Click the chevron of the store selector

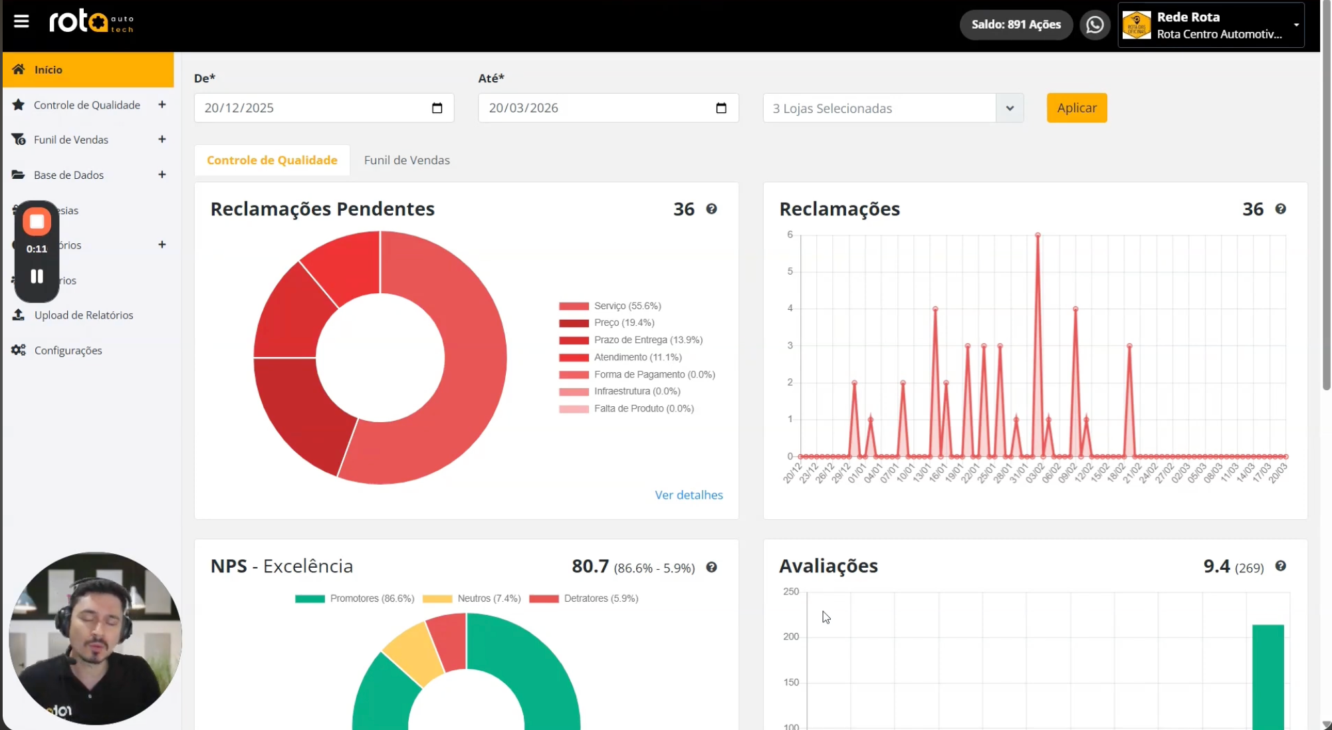click(x=1010, y=108)
